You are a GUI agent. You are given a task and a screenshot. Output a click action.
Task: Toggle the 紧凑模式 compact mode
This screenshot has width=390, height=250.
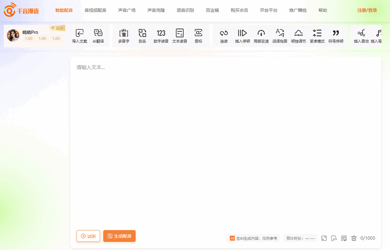[x=317, y=36]
